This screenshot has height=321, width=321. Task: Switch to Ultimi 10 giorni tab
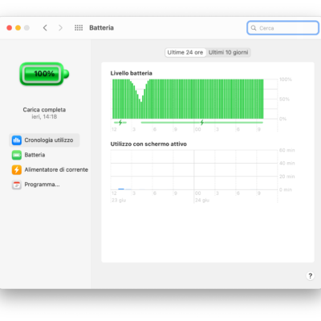tap(228, 52)
